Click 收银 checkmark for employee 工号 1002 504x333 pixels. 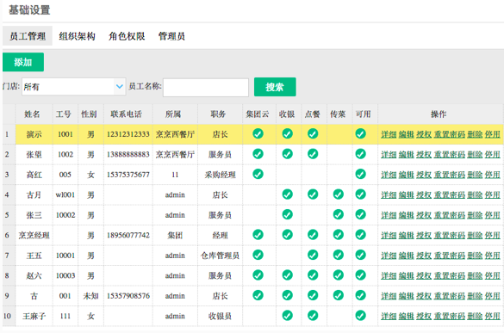pyautogui.click(x=288, y=154)
